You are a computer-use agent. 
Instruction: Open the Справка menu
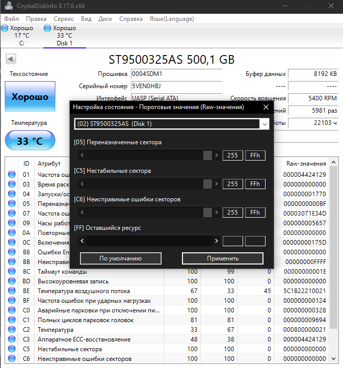click(131, 19)
